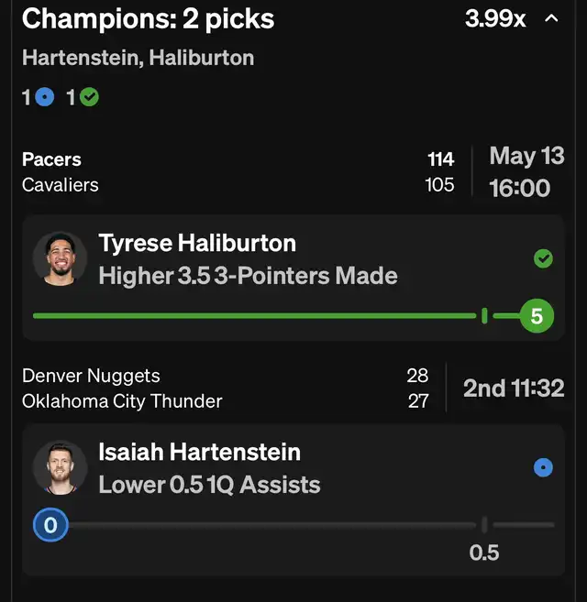Click the blue live pick counter icon

pos(45,97)
